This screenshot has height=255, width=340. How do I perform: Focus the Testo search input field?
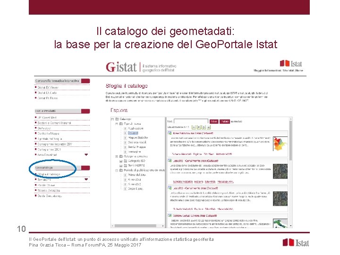[x=191, y=121]
